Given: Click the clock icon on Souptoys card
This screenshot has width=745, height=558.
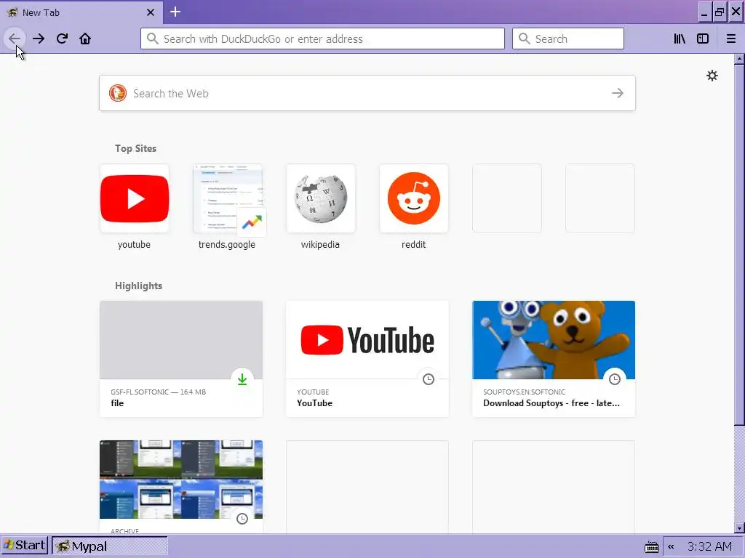Looking at the screenshot, I should click(615, 379).
